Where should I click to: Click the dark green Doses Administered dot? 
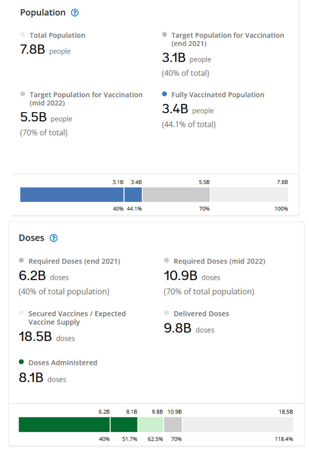(21, 362)
